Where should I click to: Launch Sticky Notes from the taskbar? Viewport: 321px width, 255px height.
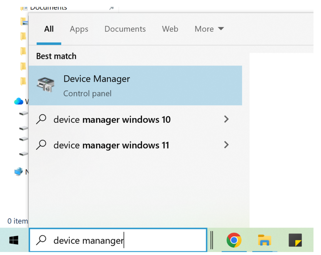[x=295, y=240]
